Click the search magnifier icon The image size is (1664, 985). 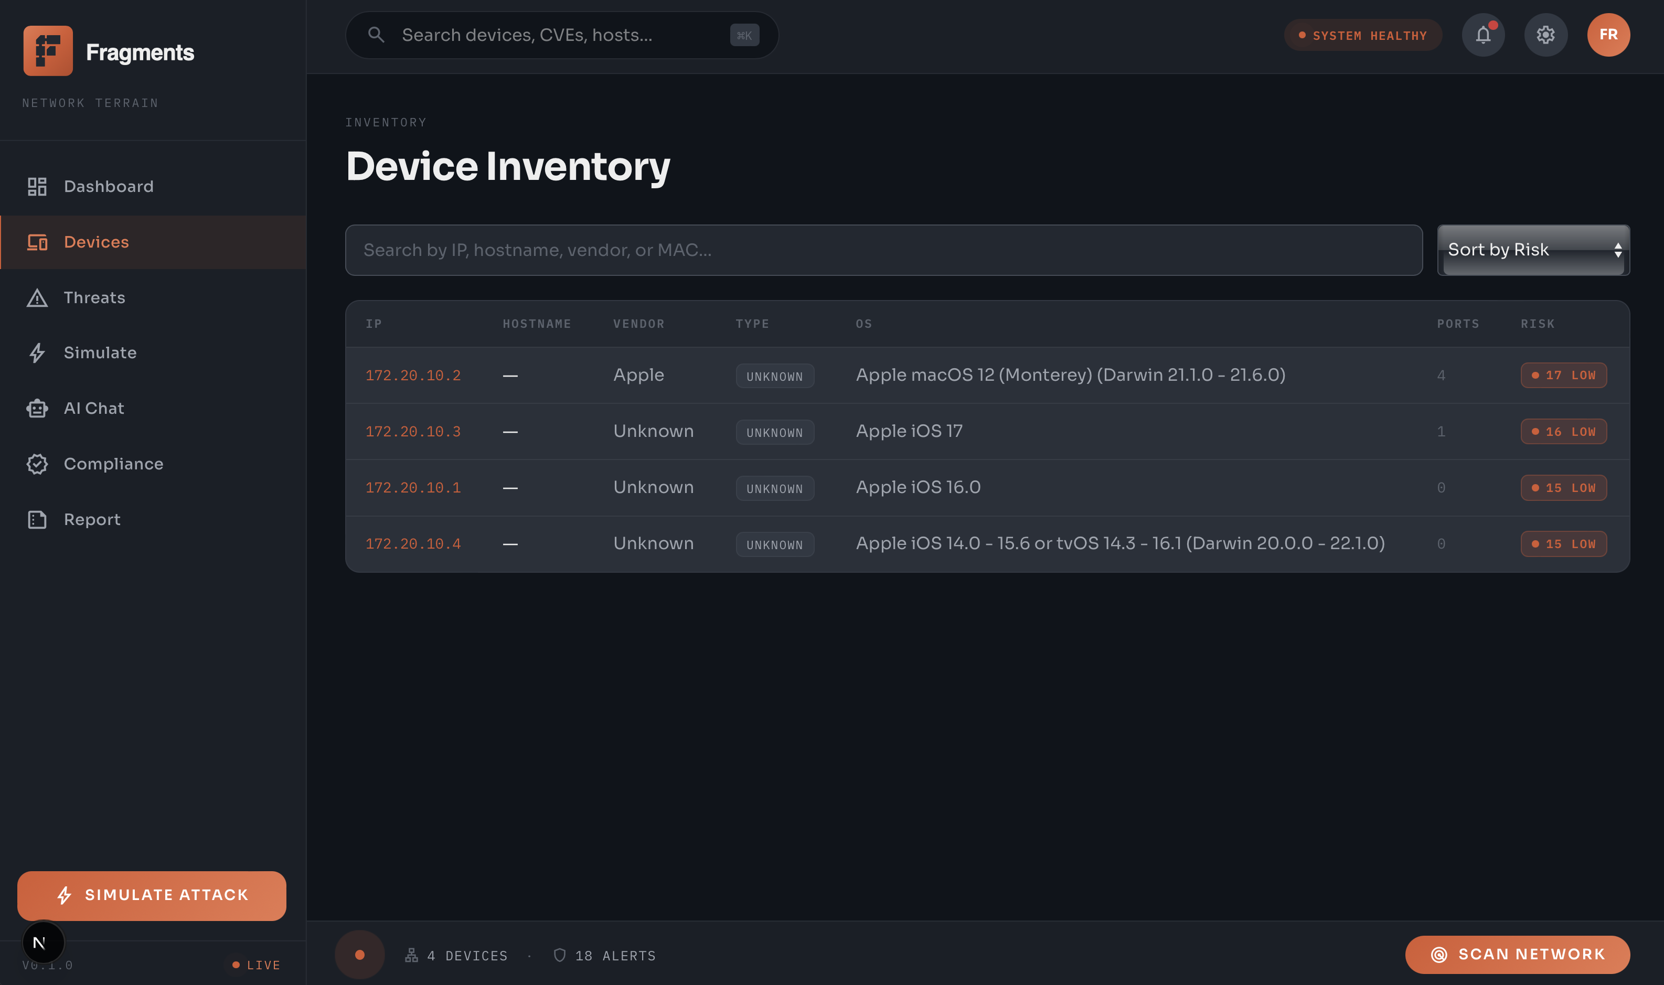click(376, 35)
